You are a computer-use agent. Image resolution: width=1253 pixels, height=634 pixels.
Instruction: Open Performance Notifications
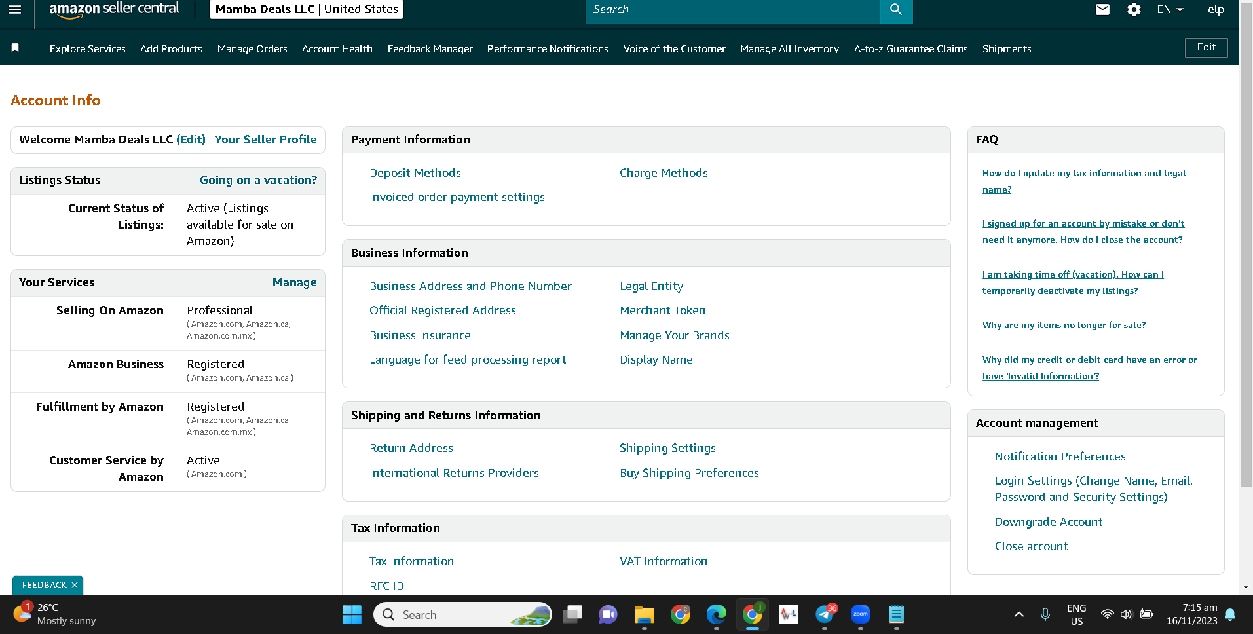(548, 48)
